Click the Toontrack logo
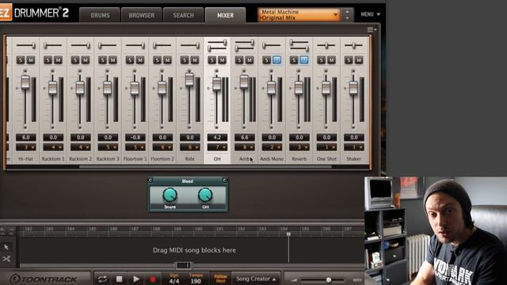The image size is (507, 285). 44,279
